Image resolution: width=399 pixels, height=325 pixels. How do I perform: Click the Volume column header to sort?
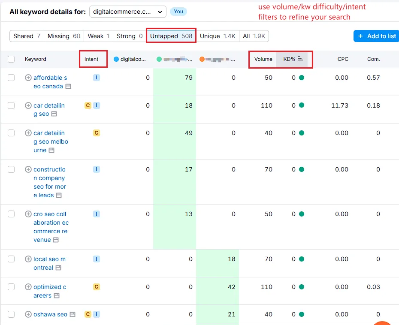coord(263,59)
